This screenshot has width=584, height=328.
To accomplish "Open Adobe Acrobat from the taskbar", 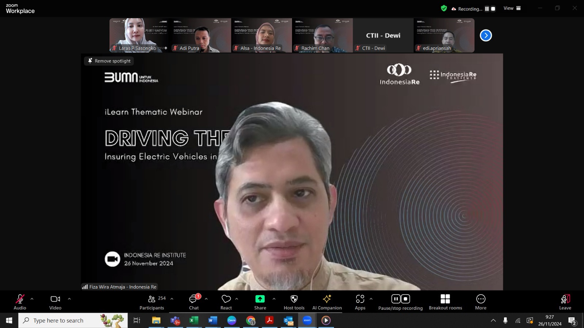I will (x=269, y=320).
